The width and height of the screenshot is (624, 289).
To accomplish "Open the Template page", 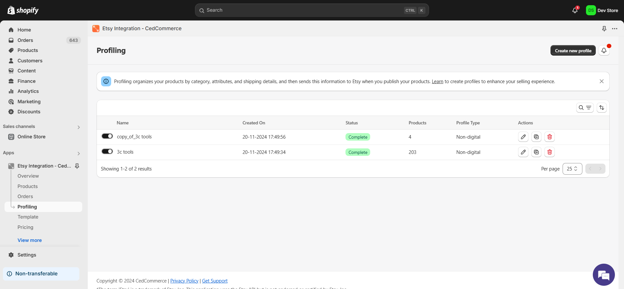I will (28, 217).
